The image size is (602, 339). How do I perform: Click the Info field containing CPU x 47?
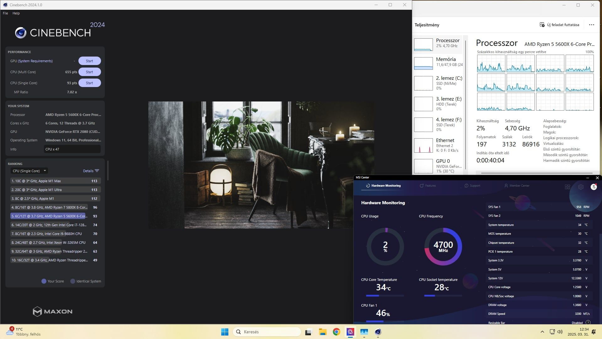click(72, 149)
